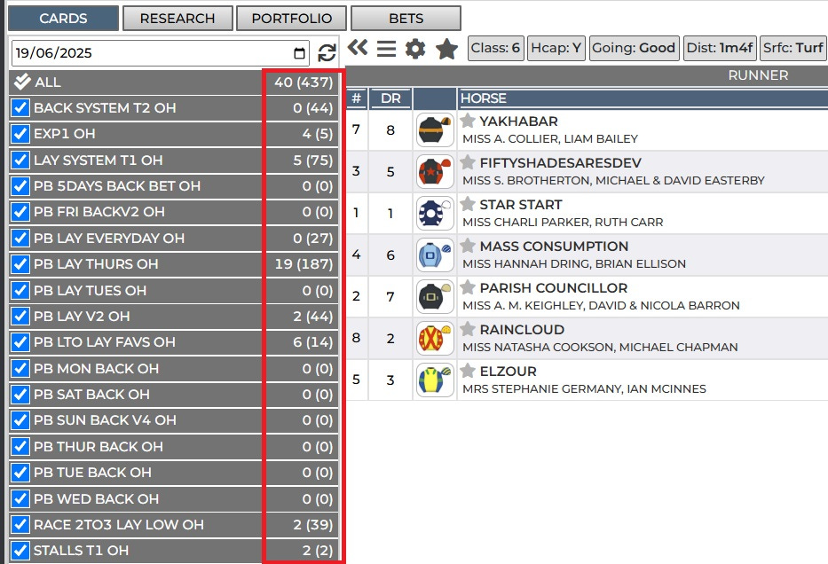Click the double-chevron collapse icon
This screenshot has width=828, height=564.
[x=359, y=50]
